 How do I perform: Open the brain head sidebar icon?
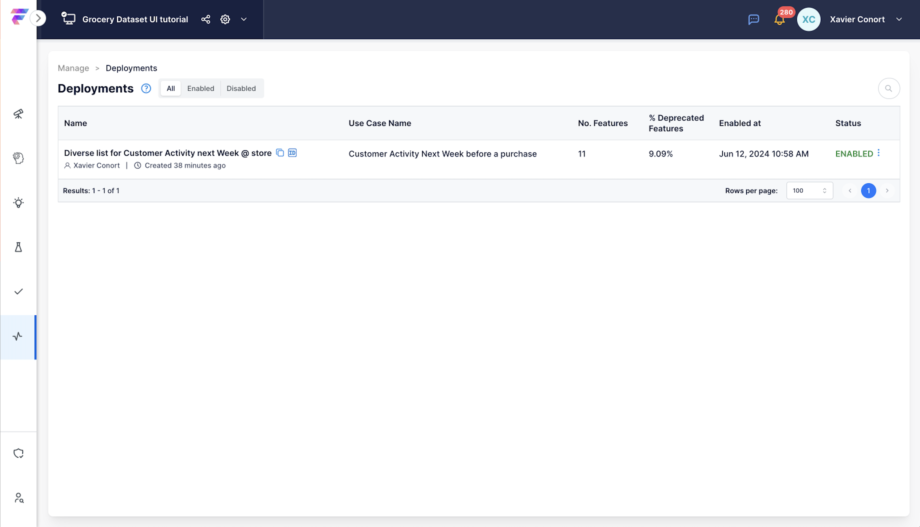click(x=18, y=158)
